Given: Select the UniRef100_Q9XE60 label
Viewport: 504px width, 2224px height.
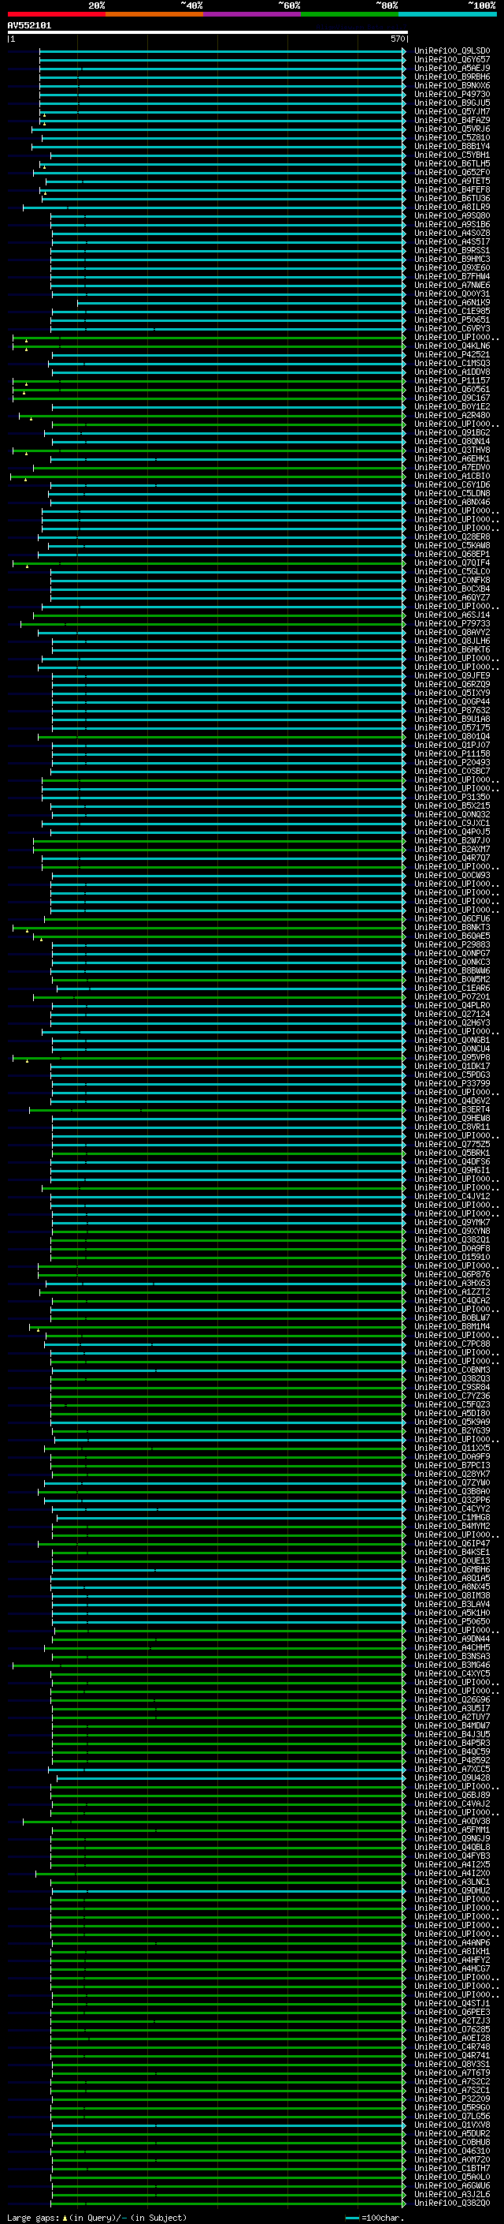Looking at the screenshot, I should (451, 267).
